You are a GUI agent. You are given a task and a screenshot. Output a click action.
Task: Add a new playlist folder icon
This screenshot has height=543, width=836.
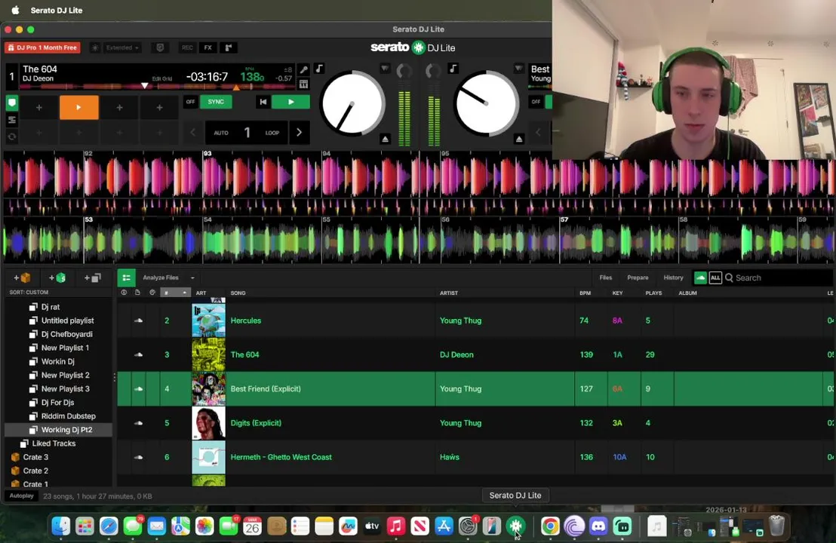[x=93, y=278]
